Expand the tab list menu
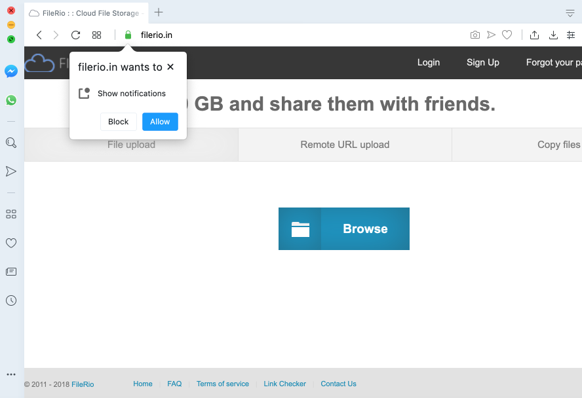Screen dimensions: 582x398 pos(570,13)
